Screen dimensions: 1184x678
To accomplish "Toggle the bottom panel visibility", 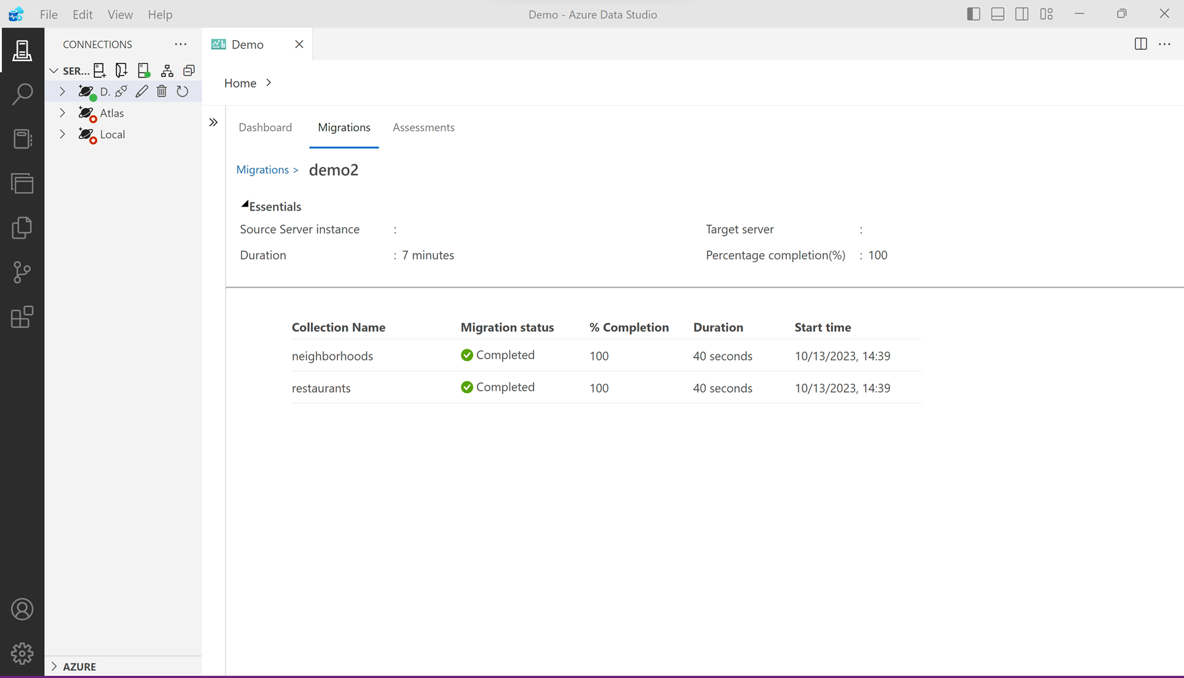I will pyautogui.click(x=998, y=14).
